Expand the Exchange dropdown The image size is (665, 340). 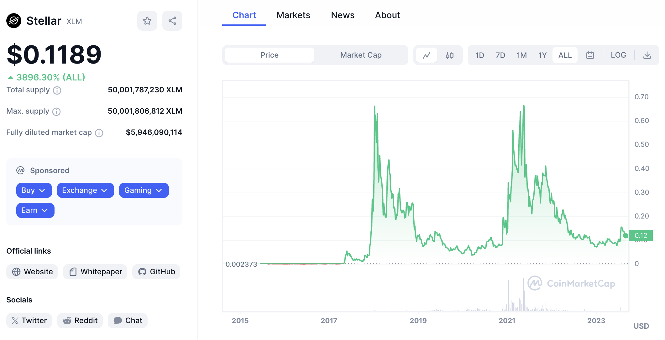(x=86, y=190)
